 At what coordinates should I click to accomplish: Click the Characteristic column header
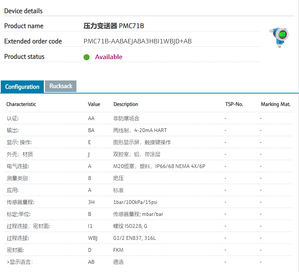tap(21, 104)
